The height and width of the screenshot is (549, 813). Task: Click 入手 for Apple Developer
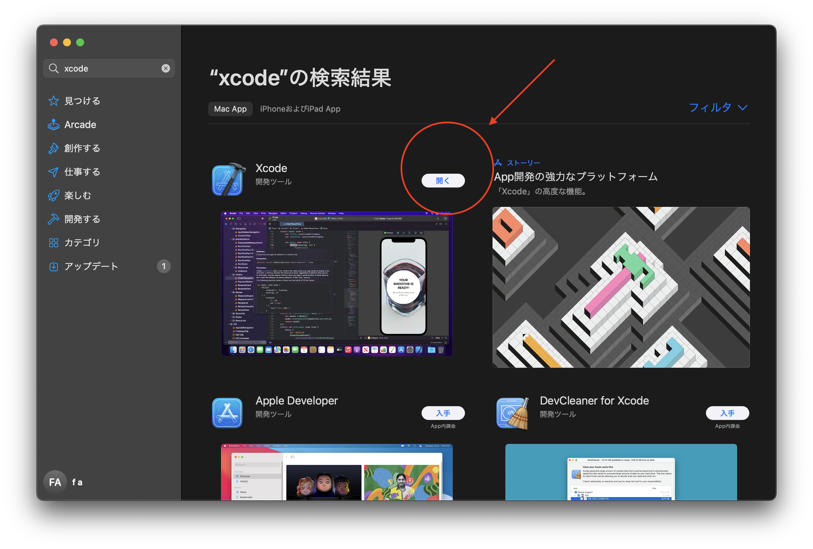(443, 413)
